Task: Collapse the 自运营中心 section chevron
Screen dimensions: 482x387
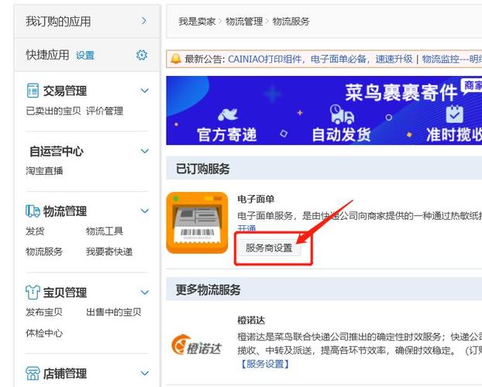Action: [x=144, y=151]
